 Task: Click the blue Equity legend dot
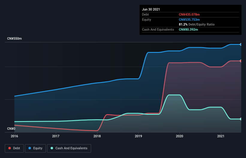pos(30,148)
